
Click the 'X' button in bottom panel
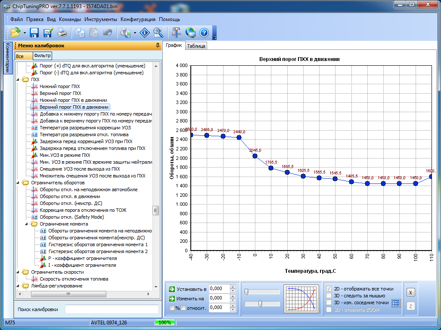coord(410,293)
